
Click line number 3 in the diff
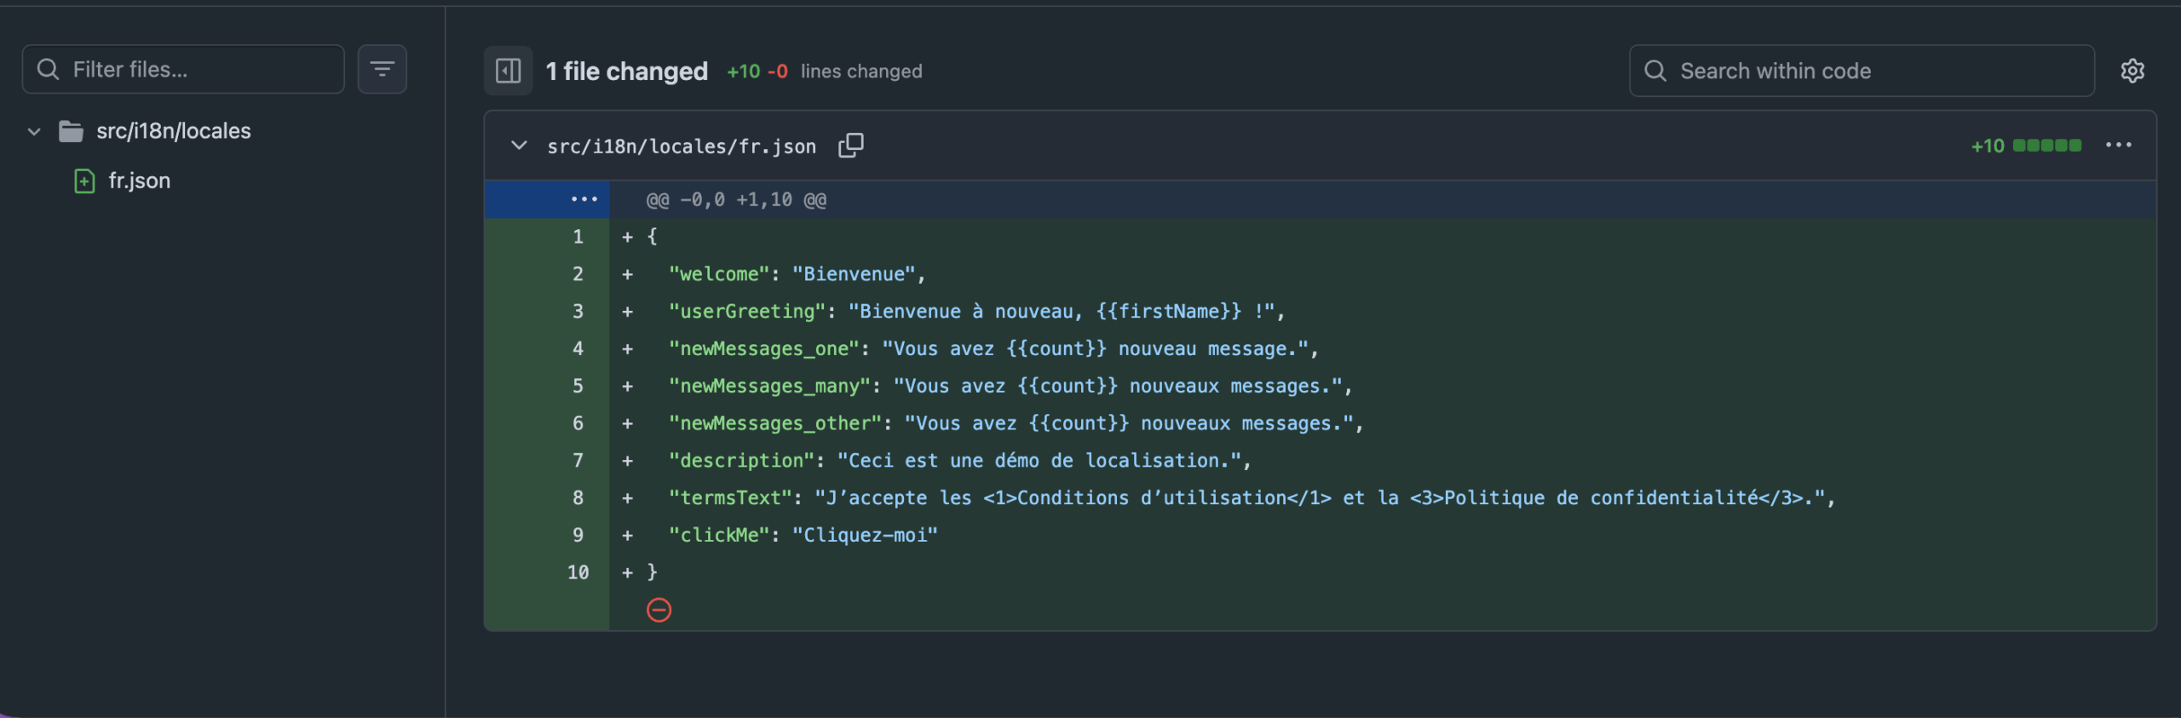pos(578,311)
